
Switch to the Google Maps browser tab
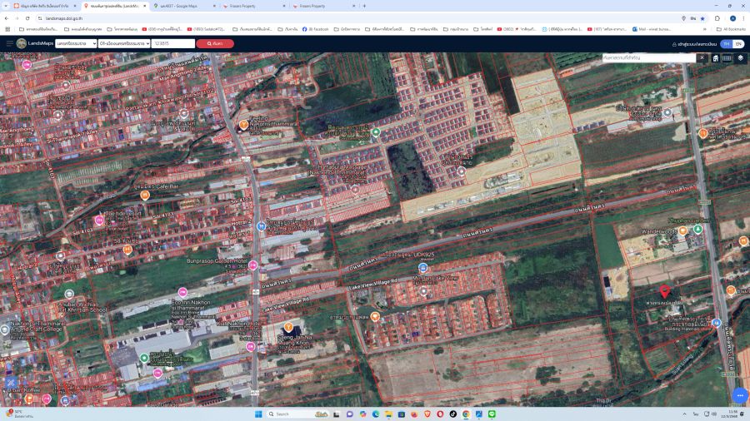tap(183, 6)
